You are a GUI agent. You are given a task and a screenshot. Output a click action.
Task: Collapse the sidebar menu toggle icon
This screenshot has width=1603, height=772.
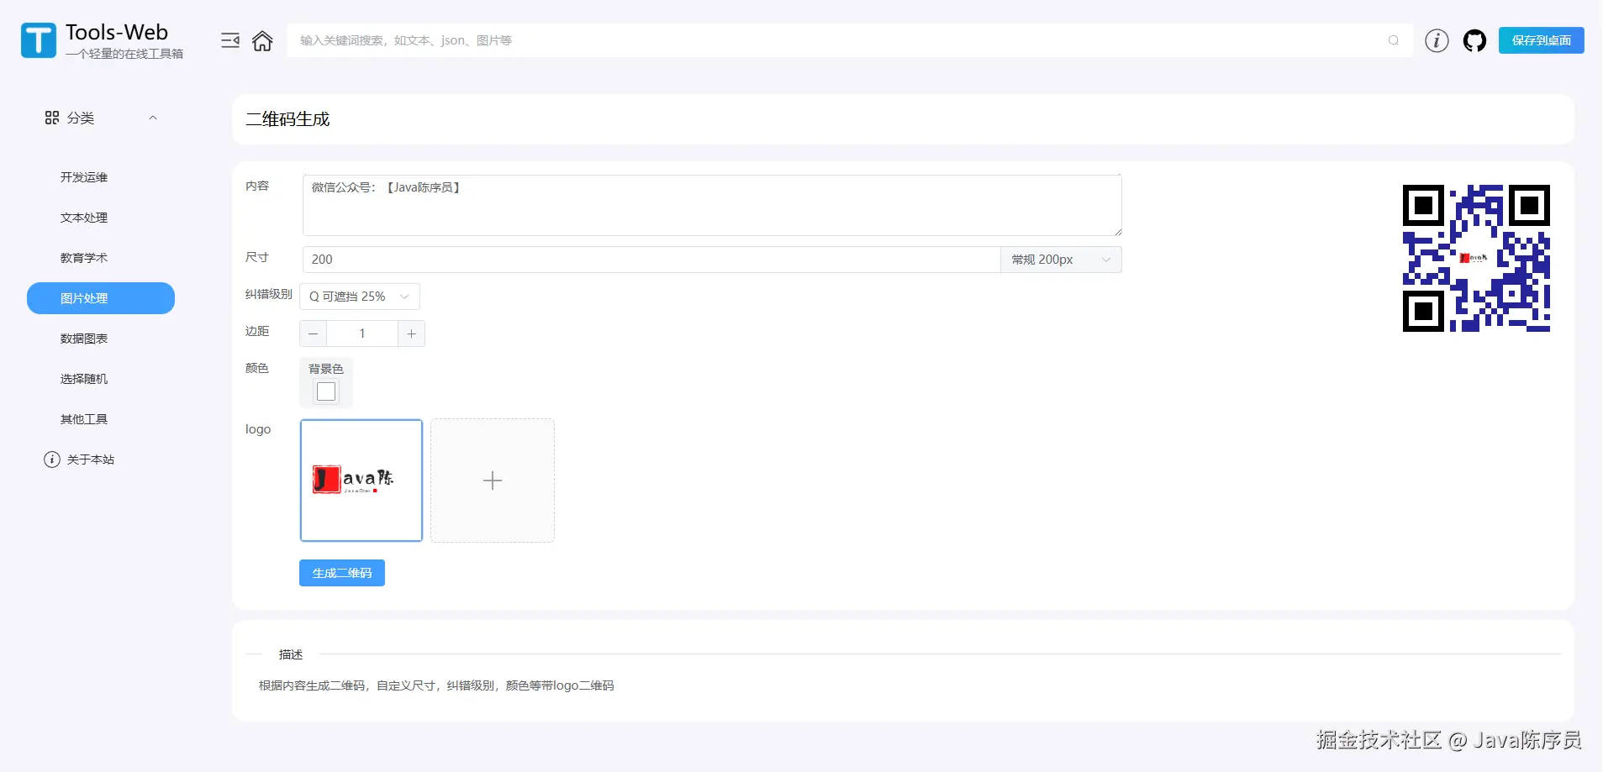coord(230,40)
